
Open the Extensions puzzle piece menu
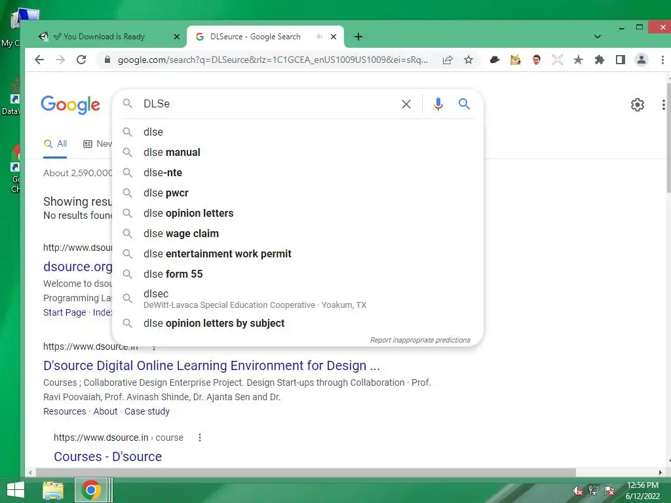(600, 60)
